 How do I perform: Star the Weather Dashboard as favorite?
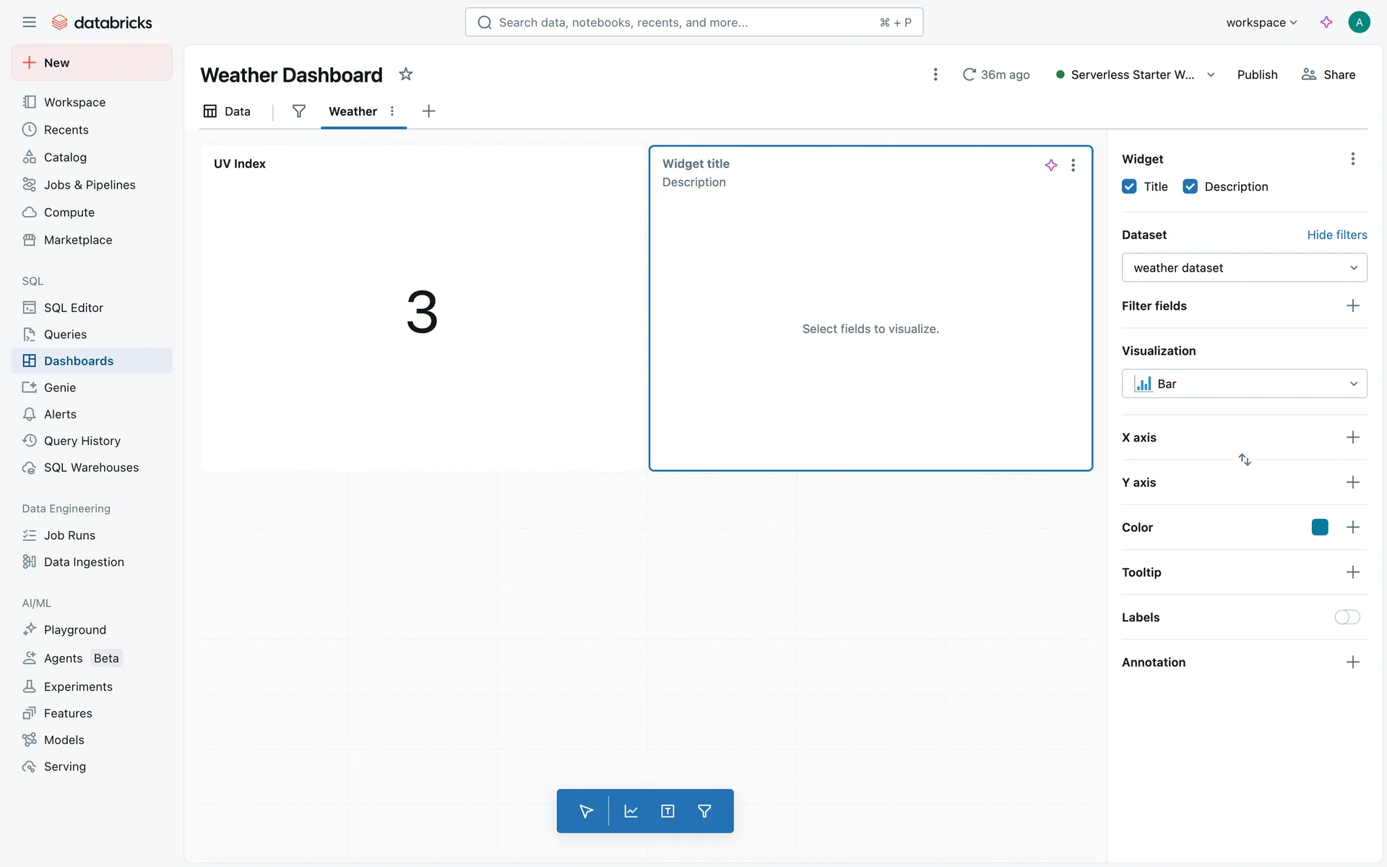406,74
